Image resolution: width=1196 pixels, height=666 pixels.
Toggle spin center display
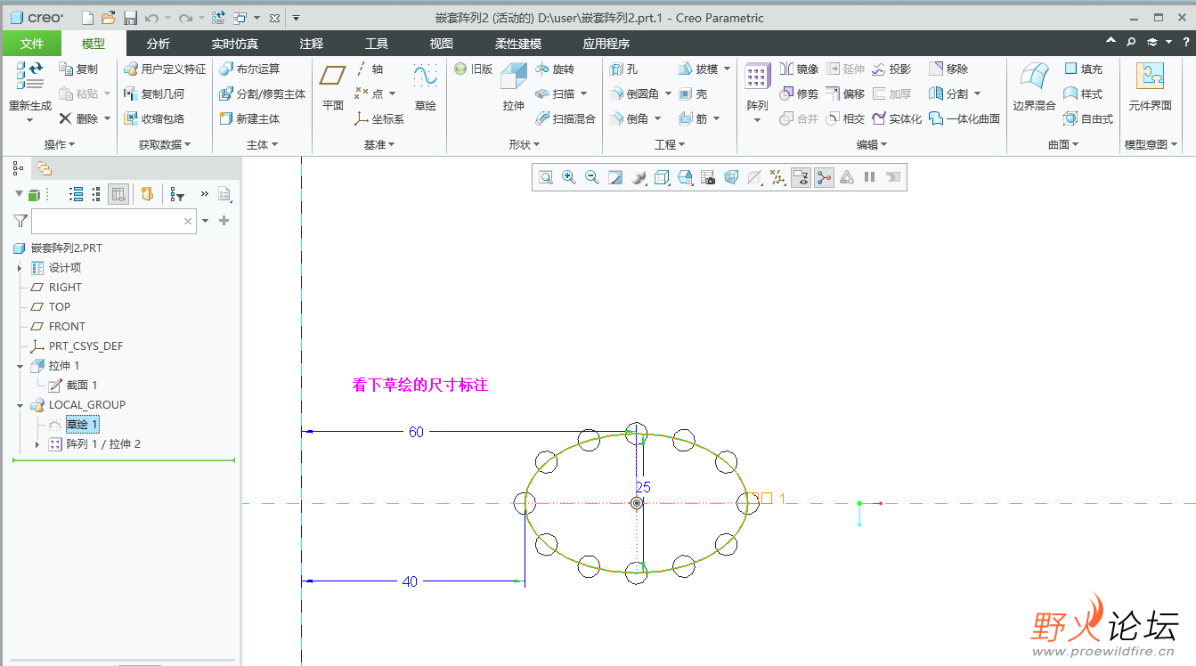pos(824,177)
